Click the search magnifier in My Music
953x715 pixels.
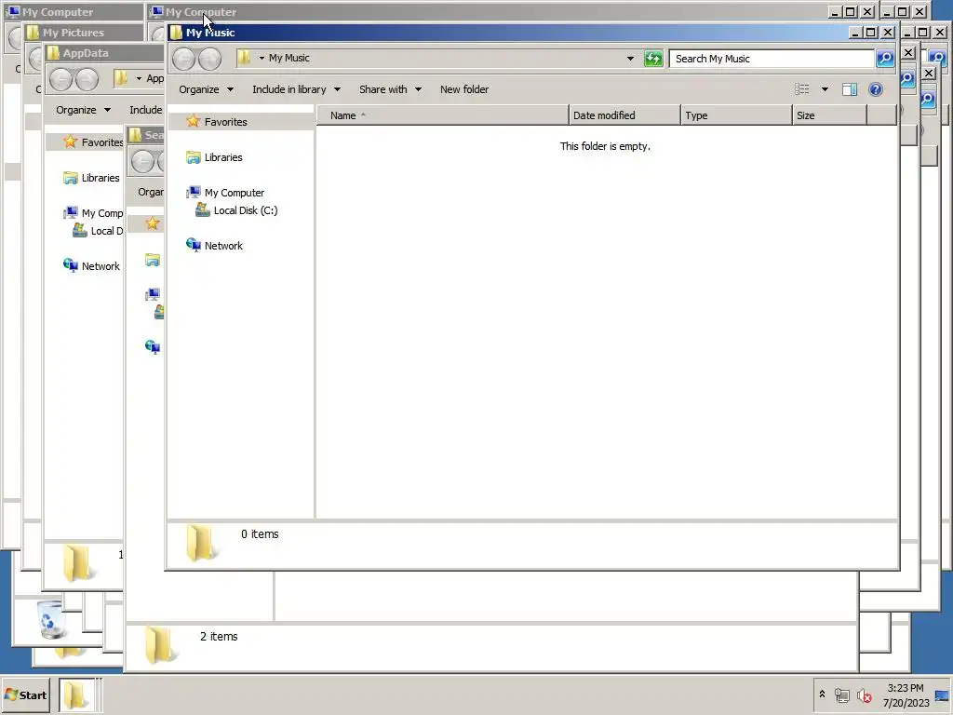pyautogui.click(x=885, y=59)
